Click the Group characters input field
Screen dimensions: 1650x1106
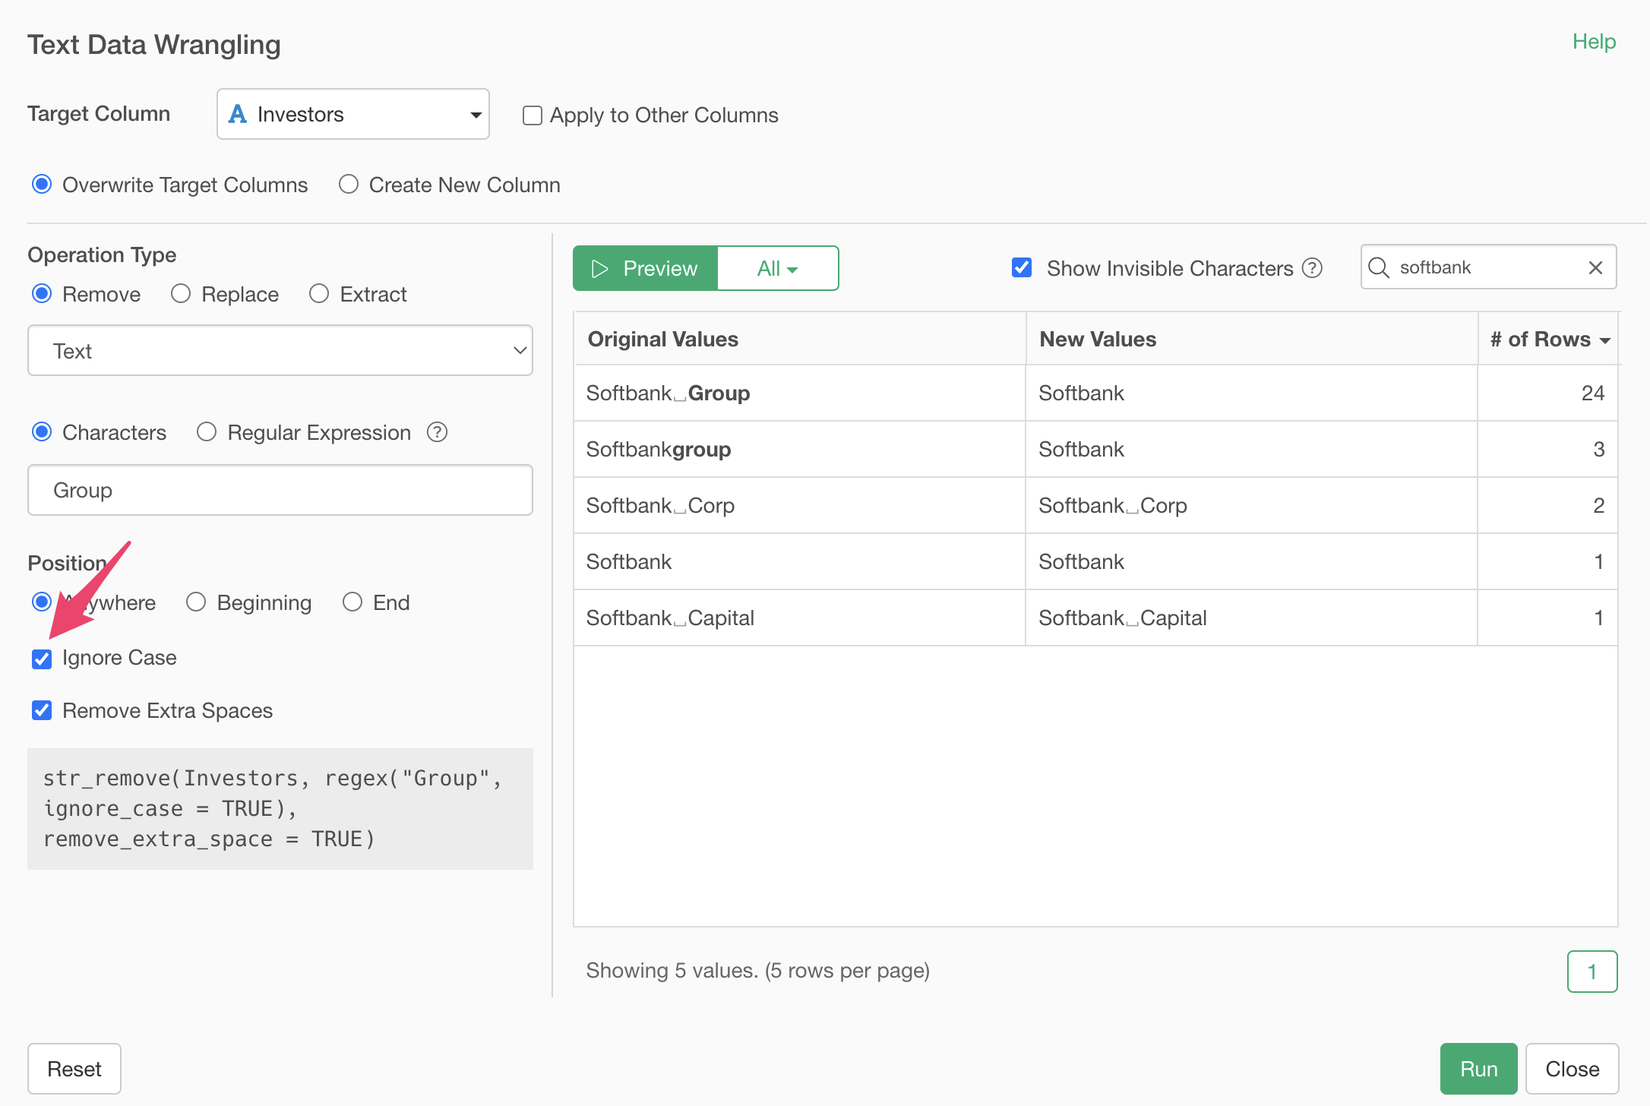(280, 490)
